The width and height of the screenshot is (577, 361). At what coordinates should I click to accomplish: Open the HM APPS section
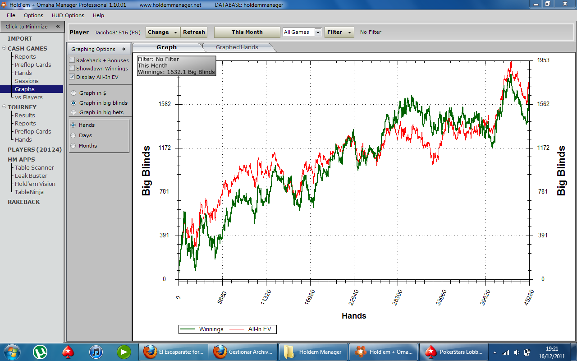click(x=21, y=159)
